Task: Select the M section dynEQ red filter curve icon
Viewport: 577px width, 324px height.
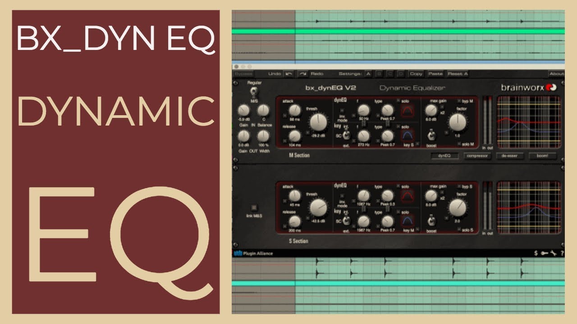Action: [408, 111]
